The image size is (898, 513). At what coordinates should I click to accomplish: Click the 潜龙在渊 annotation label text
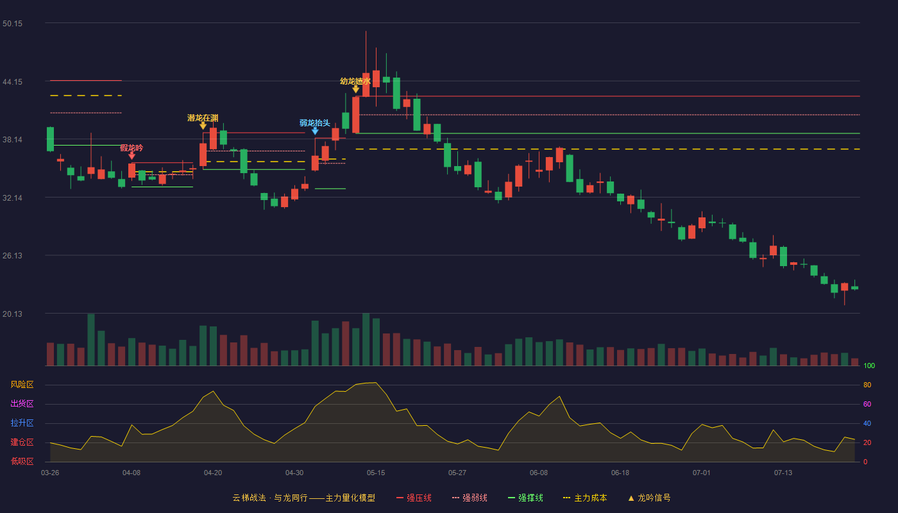coord(203,118)
